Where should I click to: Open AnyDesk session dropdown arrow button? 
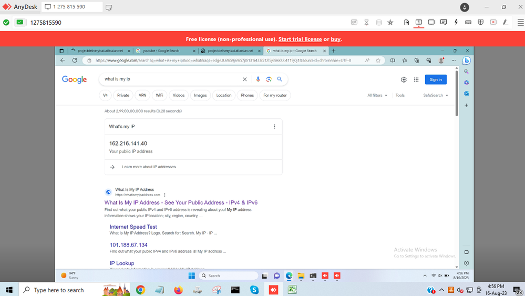tap(465, 7)
